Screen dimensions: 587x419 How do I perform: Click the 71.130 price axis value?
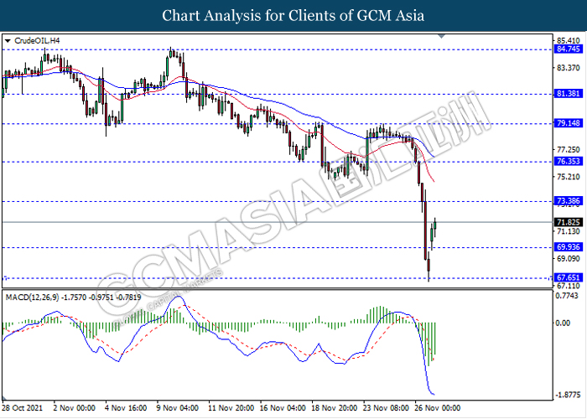(569, 231)
